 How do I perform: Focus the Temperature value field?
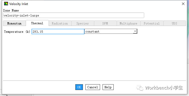tap(58, 31)
